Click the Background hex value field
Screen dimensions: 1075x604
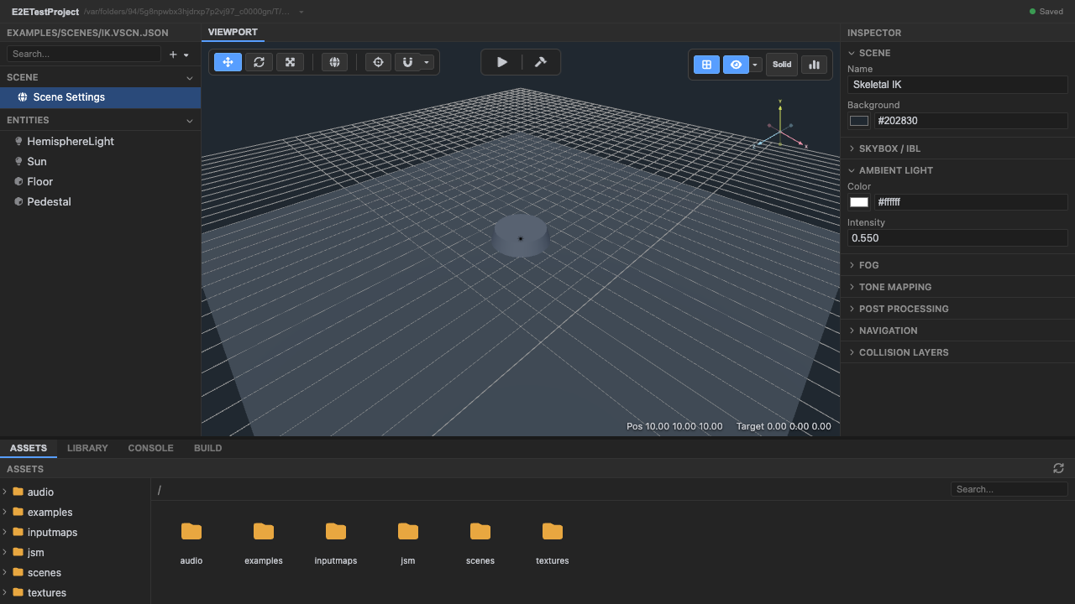pos(971,121)
